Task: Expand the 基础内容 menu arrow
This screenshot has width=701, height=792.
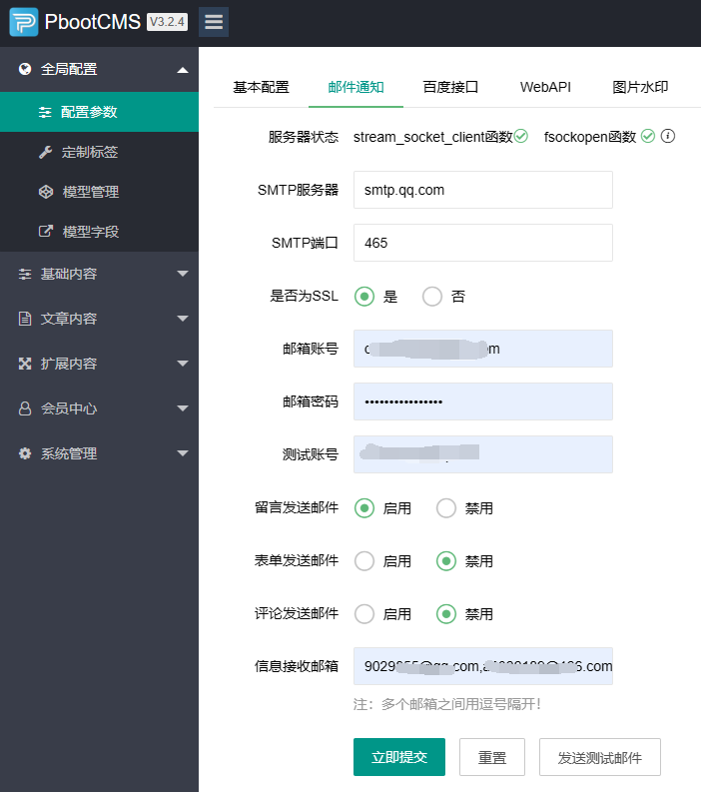Action: (x=183, y=274)
